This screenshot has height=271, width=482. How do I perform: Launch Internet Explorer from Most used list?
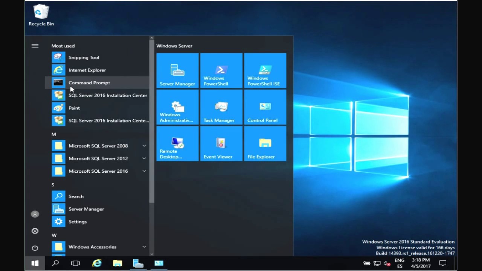[97, 70]
